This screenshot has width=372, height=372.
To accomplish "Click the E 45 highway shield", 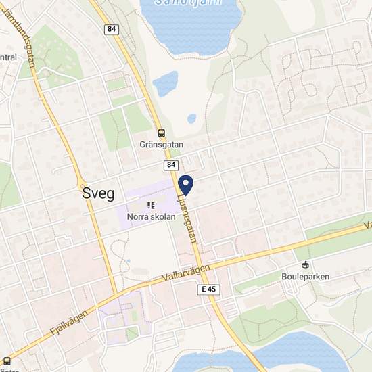I will [x=209, y=289].
